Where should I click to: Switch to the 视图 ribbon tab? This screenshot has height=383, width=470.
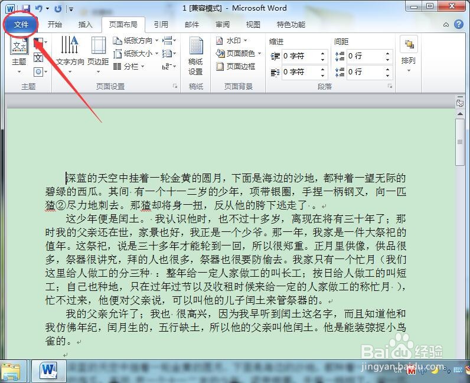[x=253, y=24]
